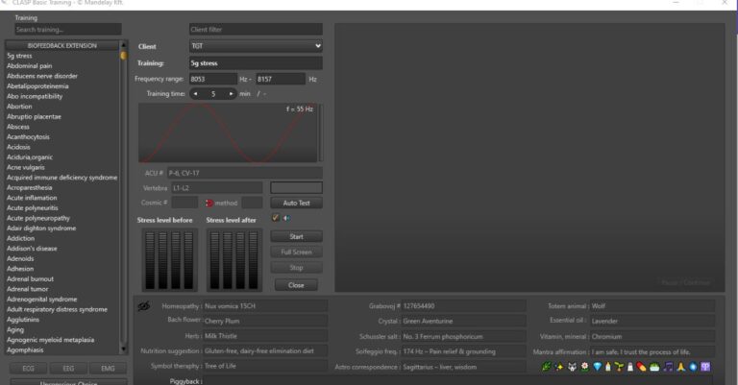Click the Bach flower field Cherry Plum
Screen dimensions: 738x385
(x=265, y=321)
